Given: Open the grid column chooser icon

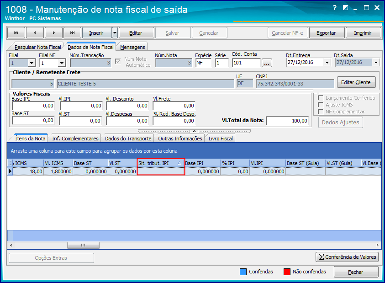Looking at the screenshot, I should click(11, 163).
